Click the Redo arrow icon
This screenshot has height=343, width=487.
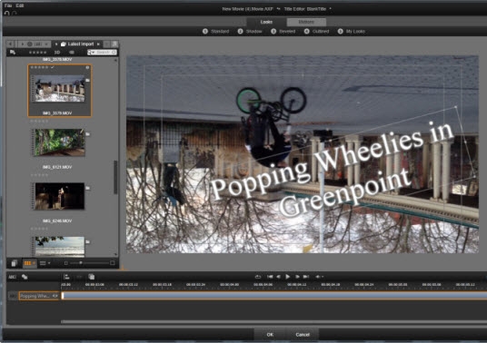(x=14, y=13)
